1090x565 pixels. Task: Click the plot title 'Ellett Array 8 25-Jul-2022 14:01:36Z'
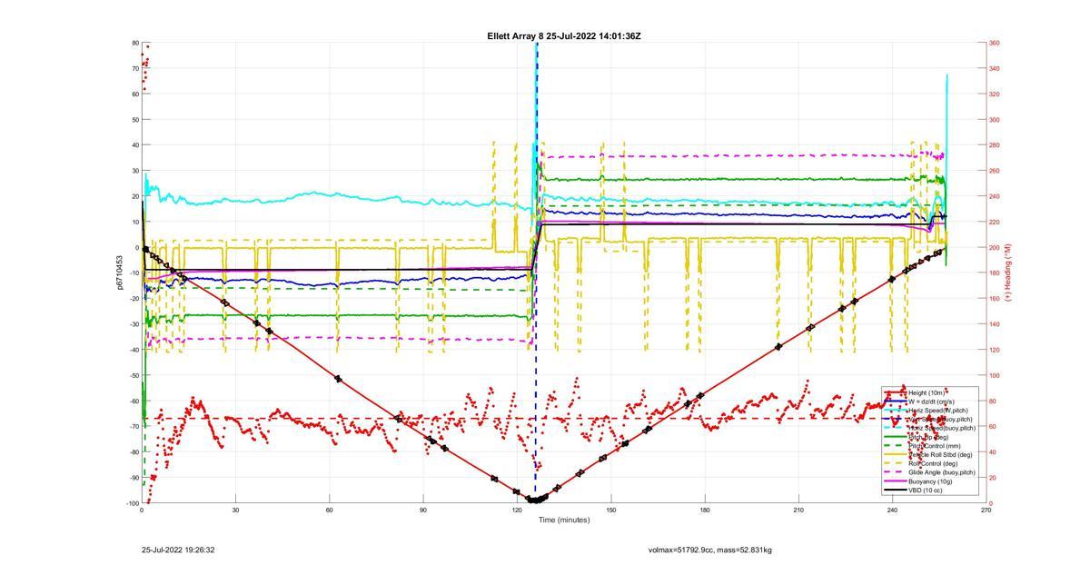[563, 36]
